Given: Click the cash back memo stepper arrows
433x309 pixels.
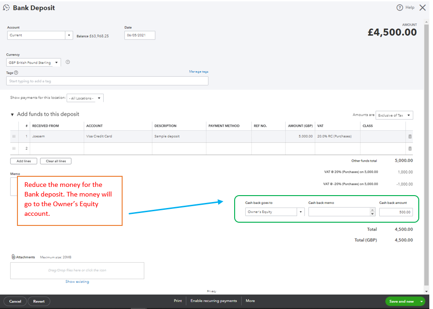Looking at the screenshot, I should [372, 212].
